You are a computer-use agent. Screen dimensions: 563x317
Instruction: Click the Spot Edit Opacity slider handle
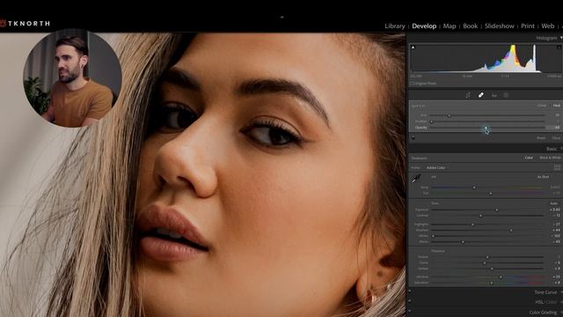[x=486, y=128]
